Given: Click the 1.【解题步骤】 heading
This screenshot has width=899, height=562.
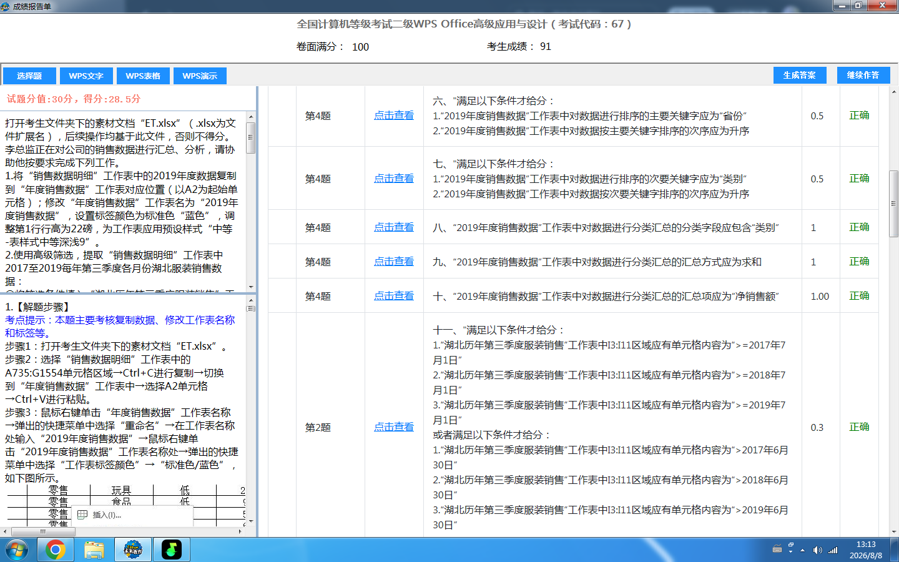Looking at the screenshot, I should [40, 307].
